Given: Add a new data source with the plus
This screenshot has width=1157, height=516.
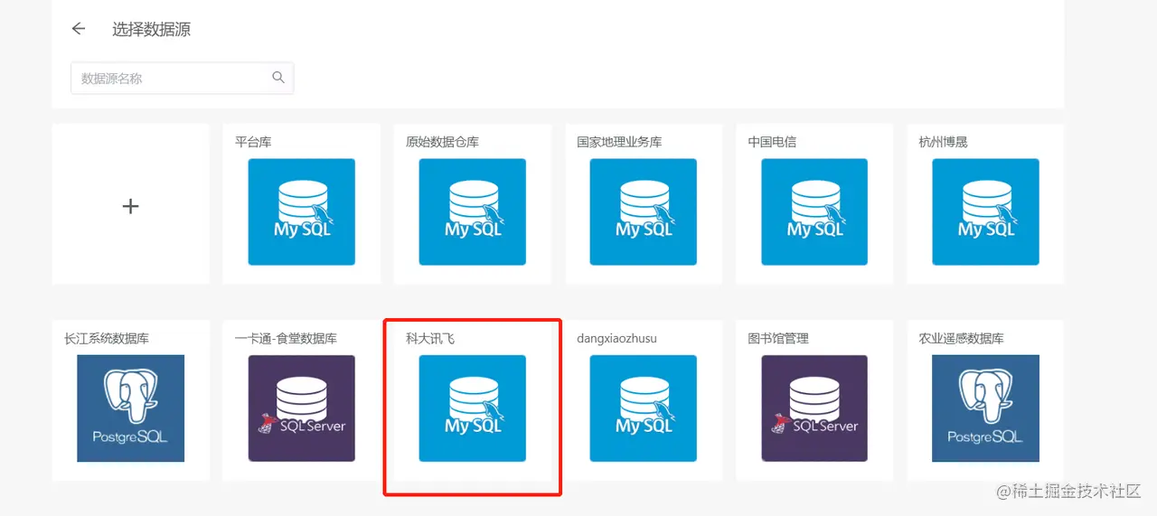Looking at the screenshot, I should pos(130,206).
